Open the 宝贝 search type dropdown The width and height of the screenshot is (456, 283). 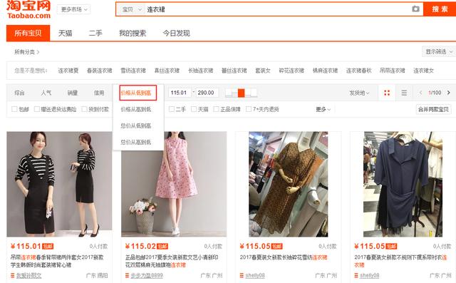coord(132,9)
